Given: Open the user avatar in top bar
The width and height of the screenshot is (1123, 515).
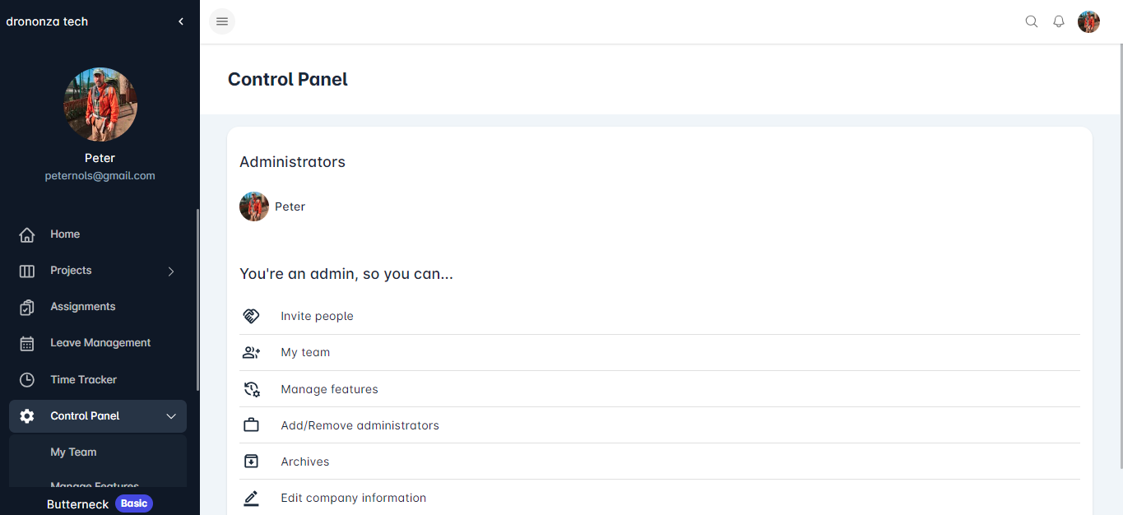Looking at the screenshot, I should [1088, 21].
